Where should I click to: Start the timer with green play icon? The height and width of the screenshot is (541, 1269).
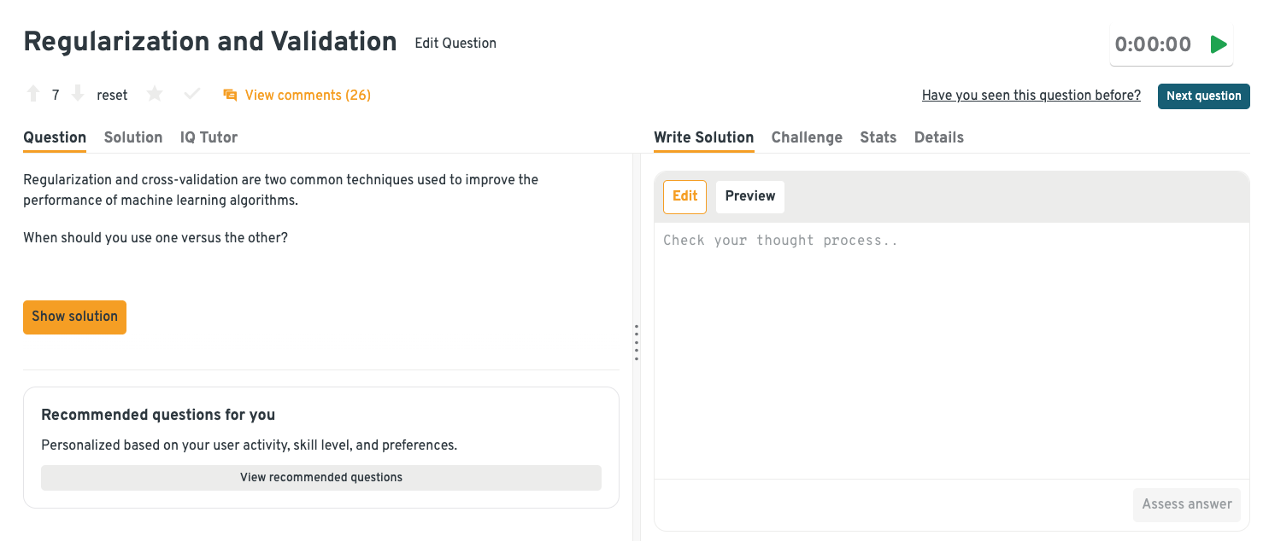1219,44
